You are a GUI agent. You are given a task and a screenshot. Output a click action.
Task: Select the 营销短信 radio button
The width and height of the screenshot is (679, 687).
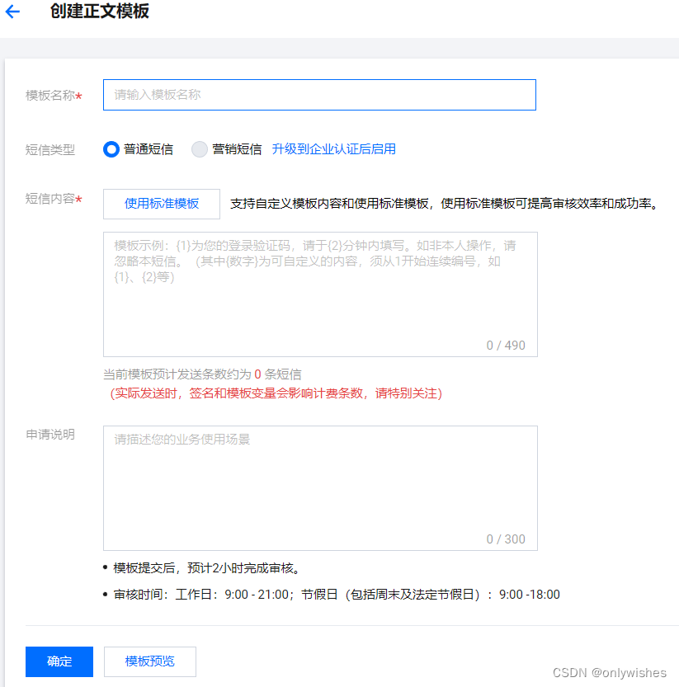200,149
